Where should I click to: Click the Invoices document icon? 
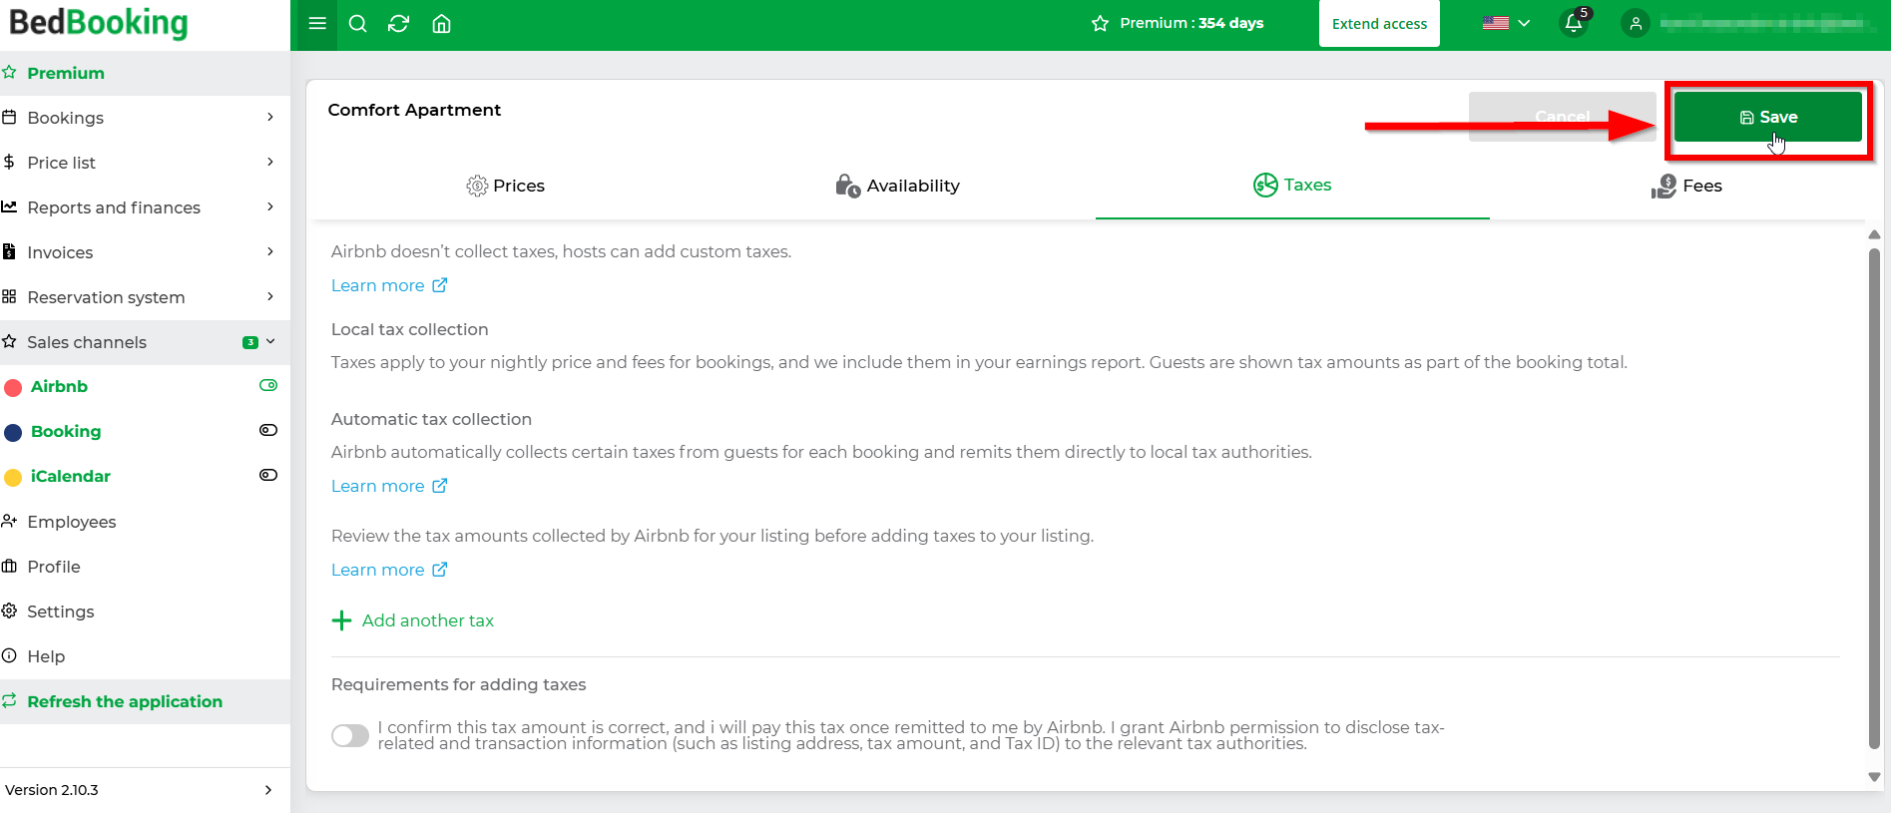click(9, 251)
